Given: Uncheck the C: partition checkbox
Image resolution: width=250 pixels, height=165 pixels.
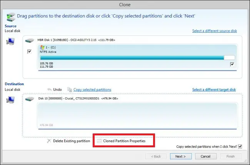Looking at the screenshot, I should point(232,65).
